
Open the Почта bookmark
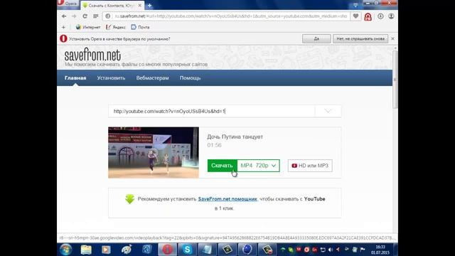141,27
